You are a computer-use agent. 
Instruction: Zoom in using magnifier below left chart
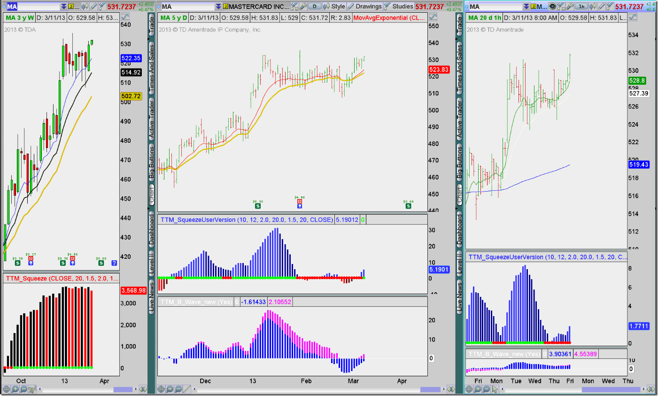pyautogui.click(x=15, y=389)
